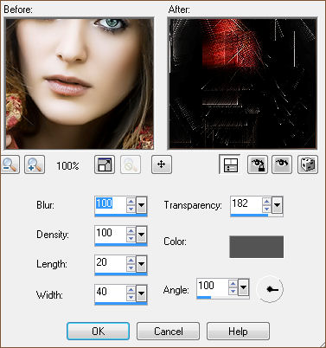
Task: Click the proof eye icon
Action: [x=282, y=164]
